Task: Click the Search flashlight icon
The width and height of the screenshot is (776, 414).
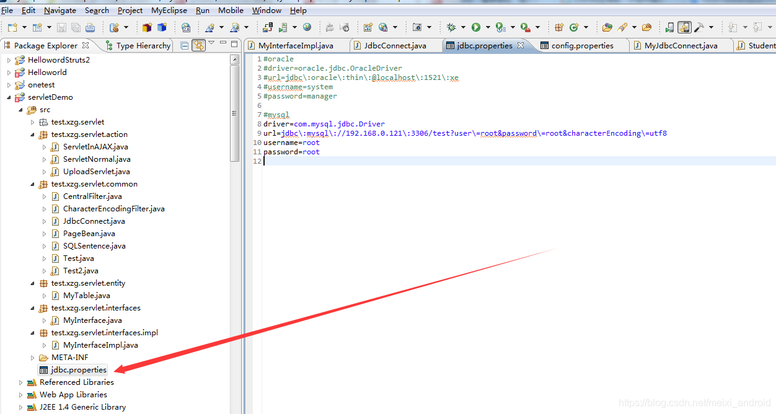Action: click(x=623, y=27)
